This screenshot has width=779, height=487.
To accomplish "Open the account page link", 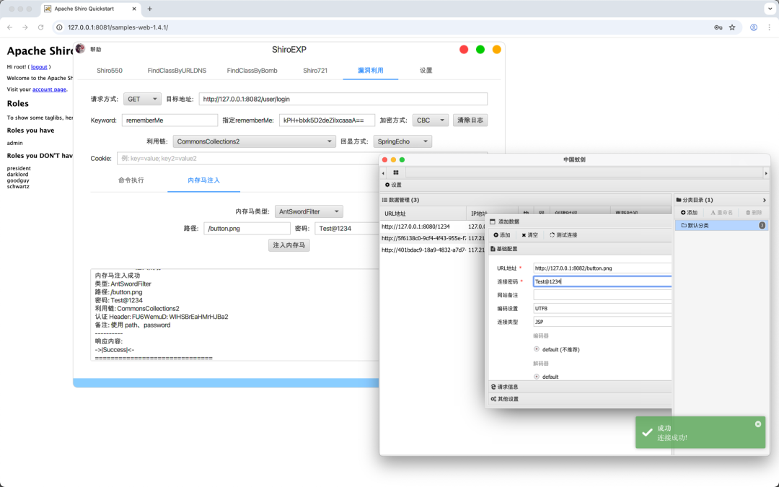I will [x=49, y=89].
